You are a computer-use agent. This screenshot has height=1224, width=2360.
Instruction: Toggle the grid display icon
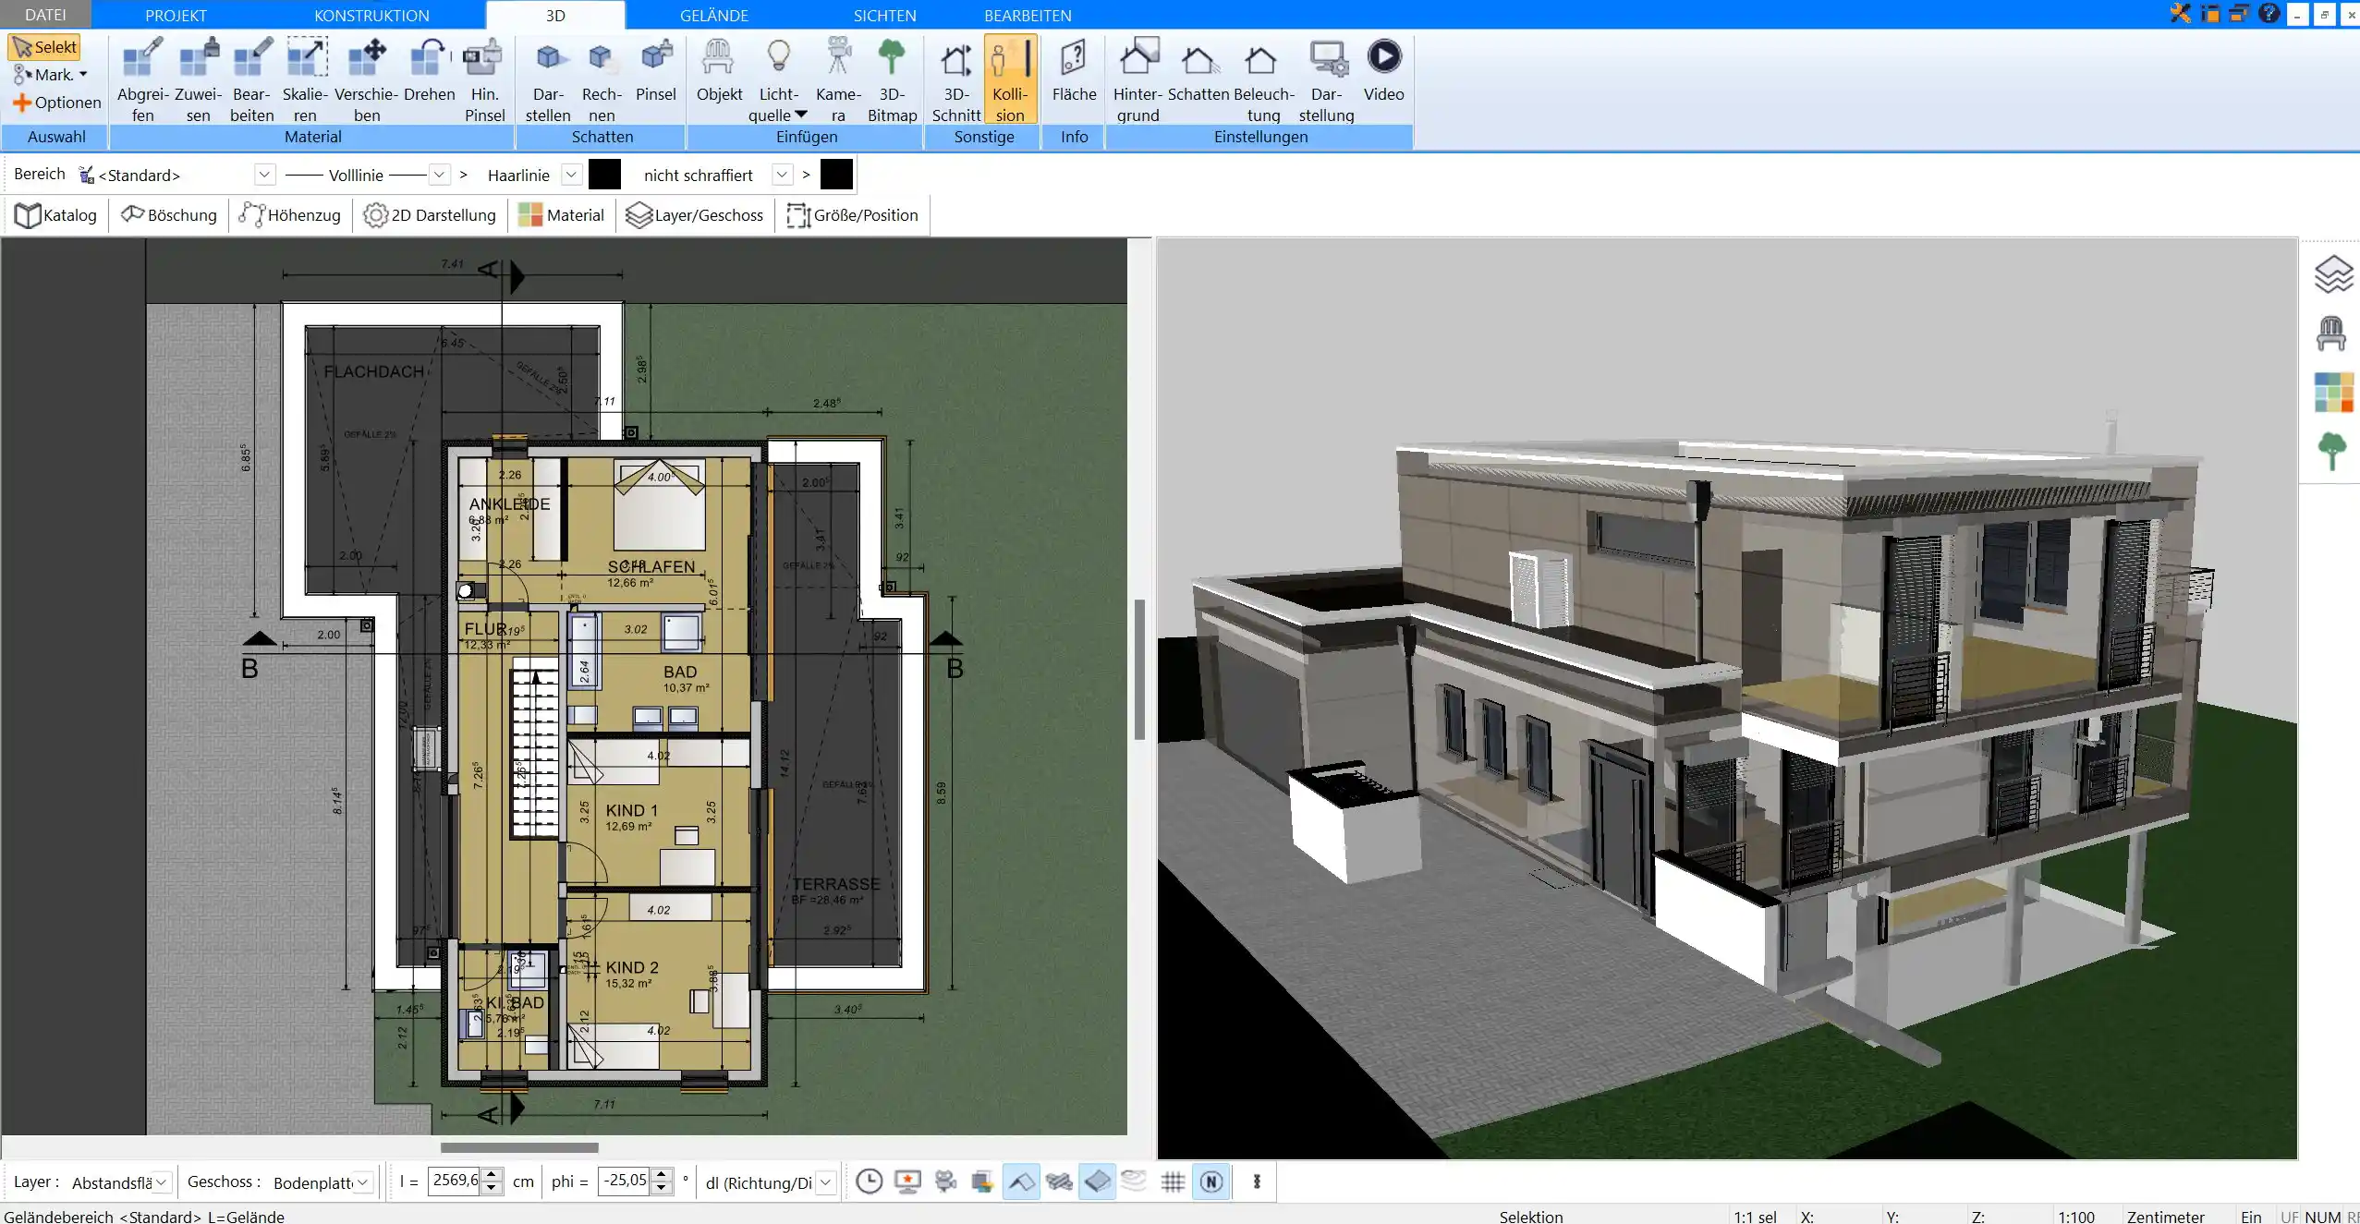(1173, 1182)
